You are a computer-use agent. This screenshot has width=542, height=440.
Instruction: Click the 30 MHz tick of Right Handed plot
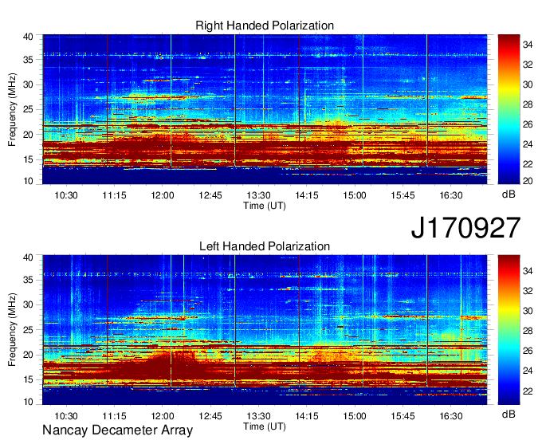[28, 84]
